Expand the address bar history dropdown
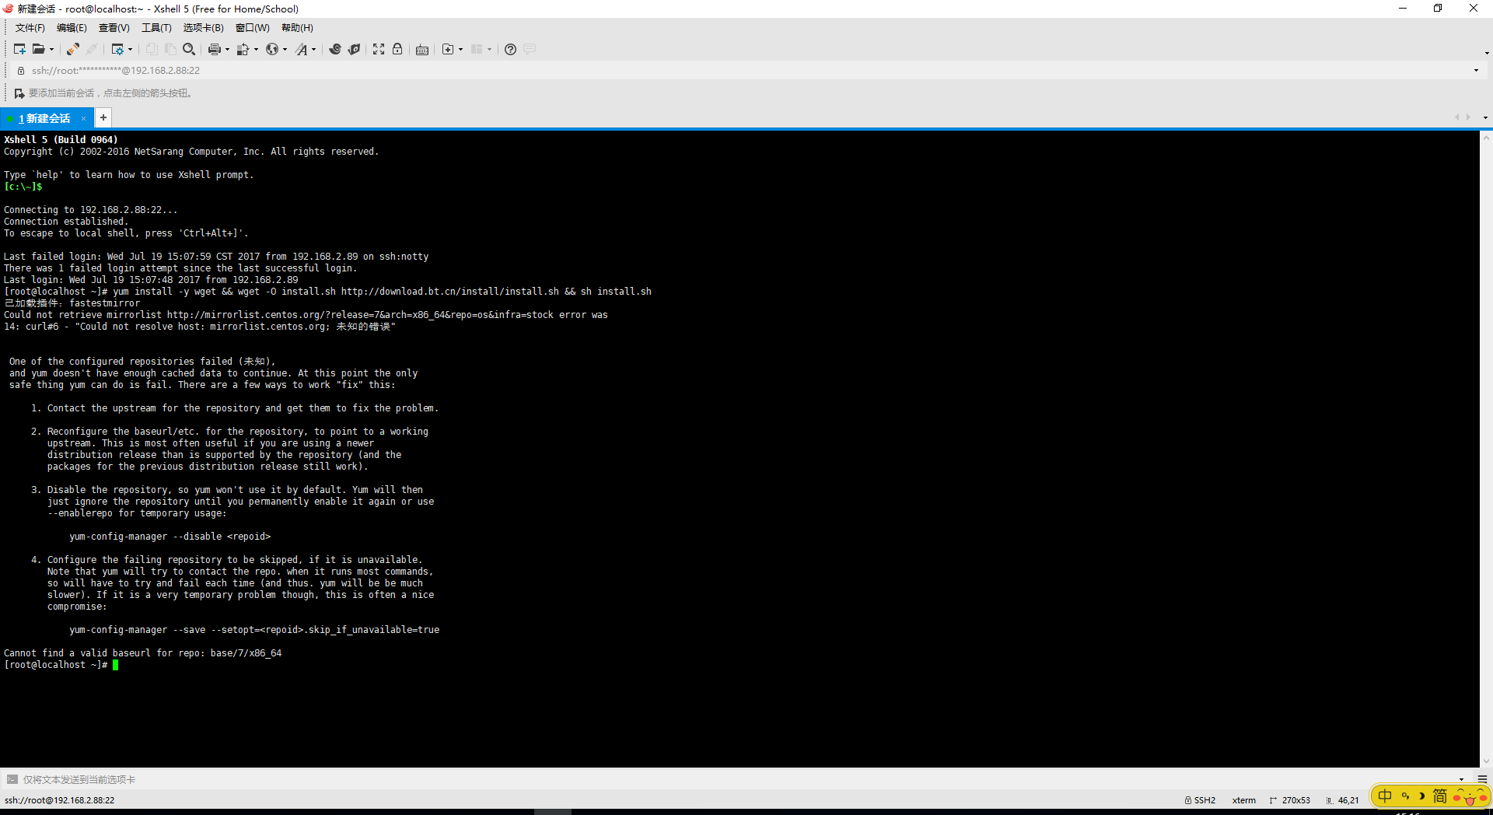Viewport: 1493px width, 815px height. click(1476, 70)
